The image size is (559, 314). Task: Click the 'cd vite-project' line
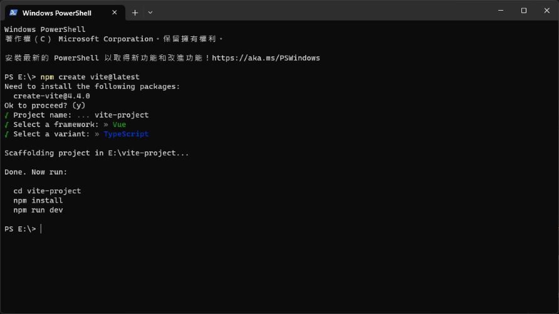47,191
